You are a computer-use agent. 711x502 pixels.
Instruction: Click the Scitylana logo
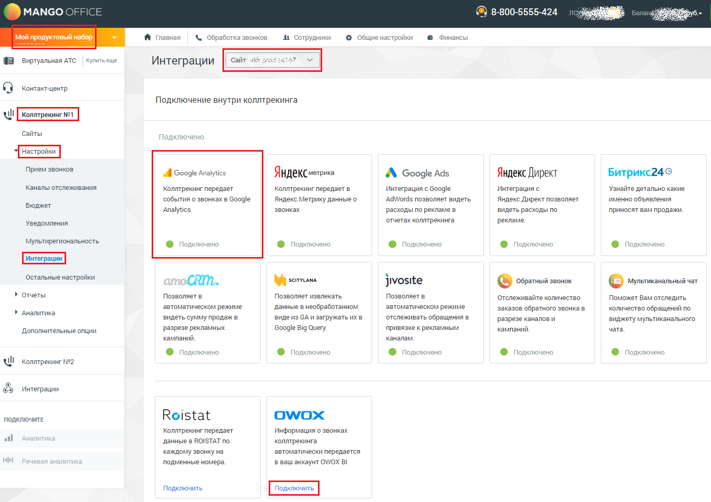click(x=295, y=280)
